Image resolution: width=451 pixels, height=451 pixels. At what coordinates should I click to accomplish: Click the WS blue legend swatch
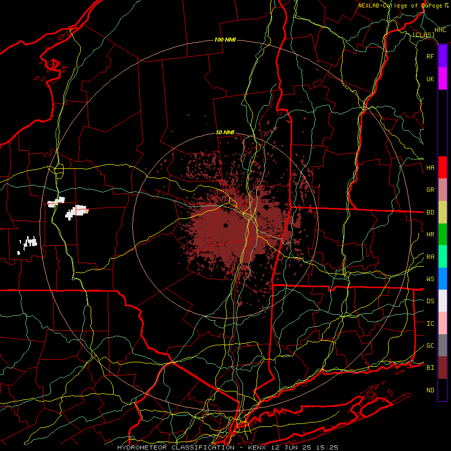(442, 279)
